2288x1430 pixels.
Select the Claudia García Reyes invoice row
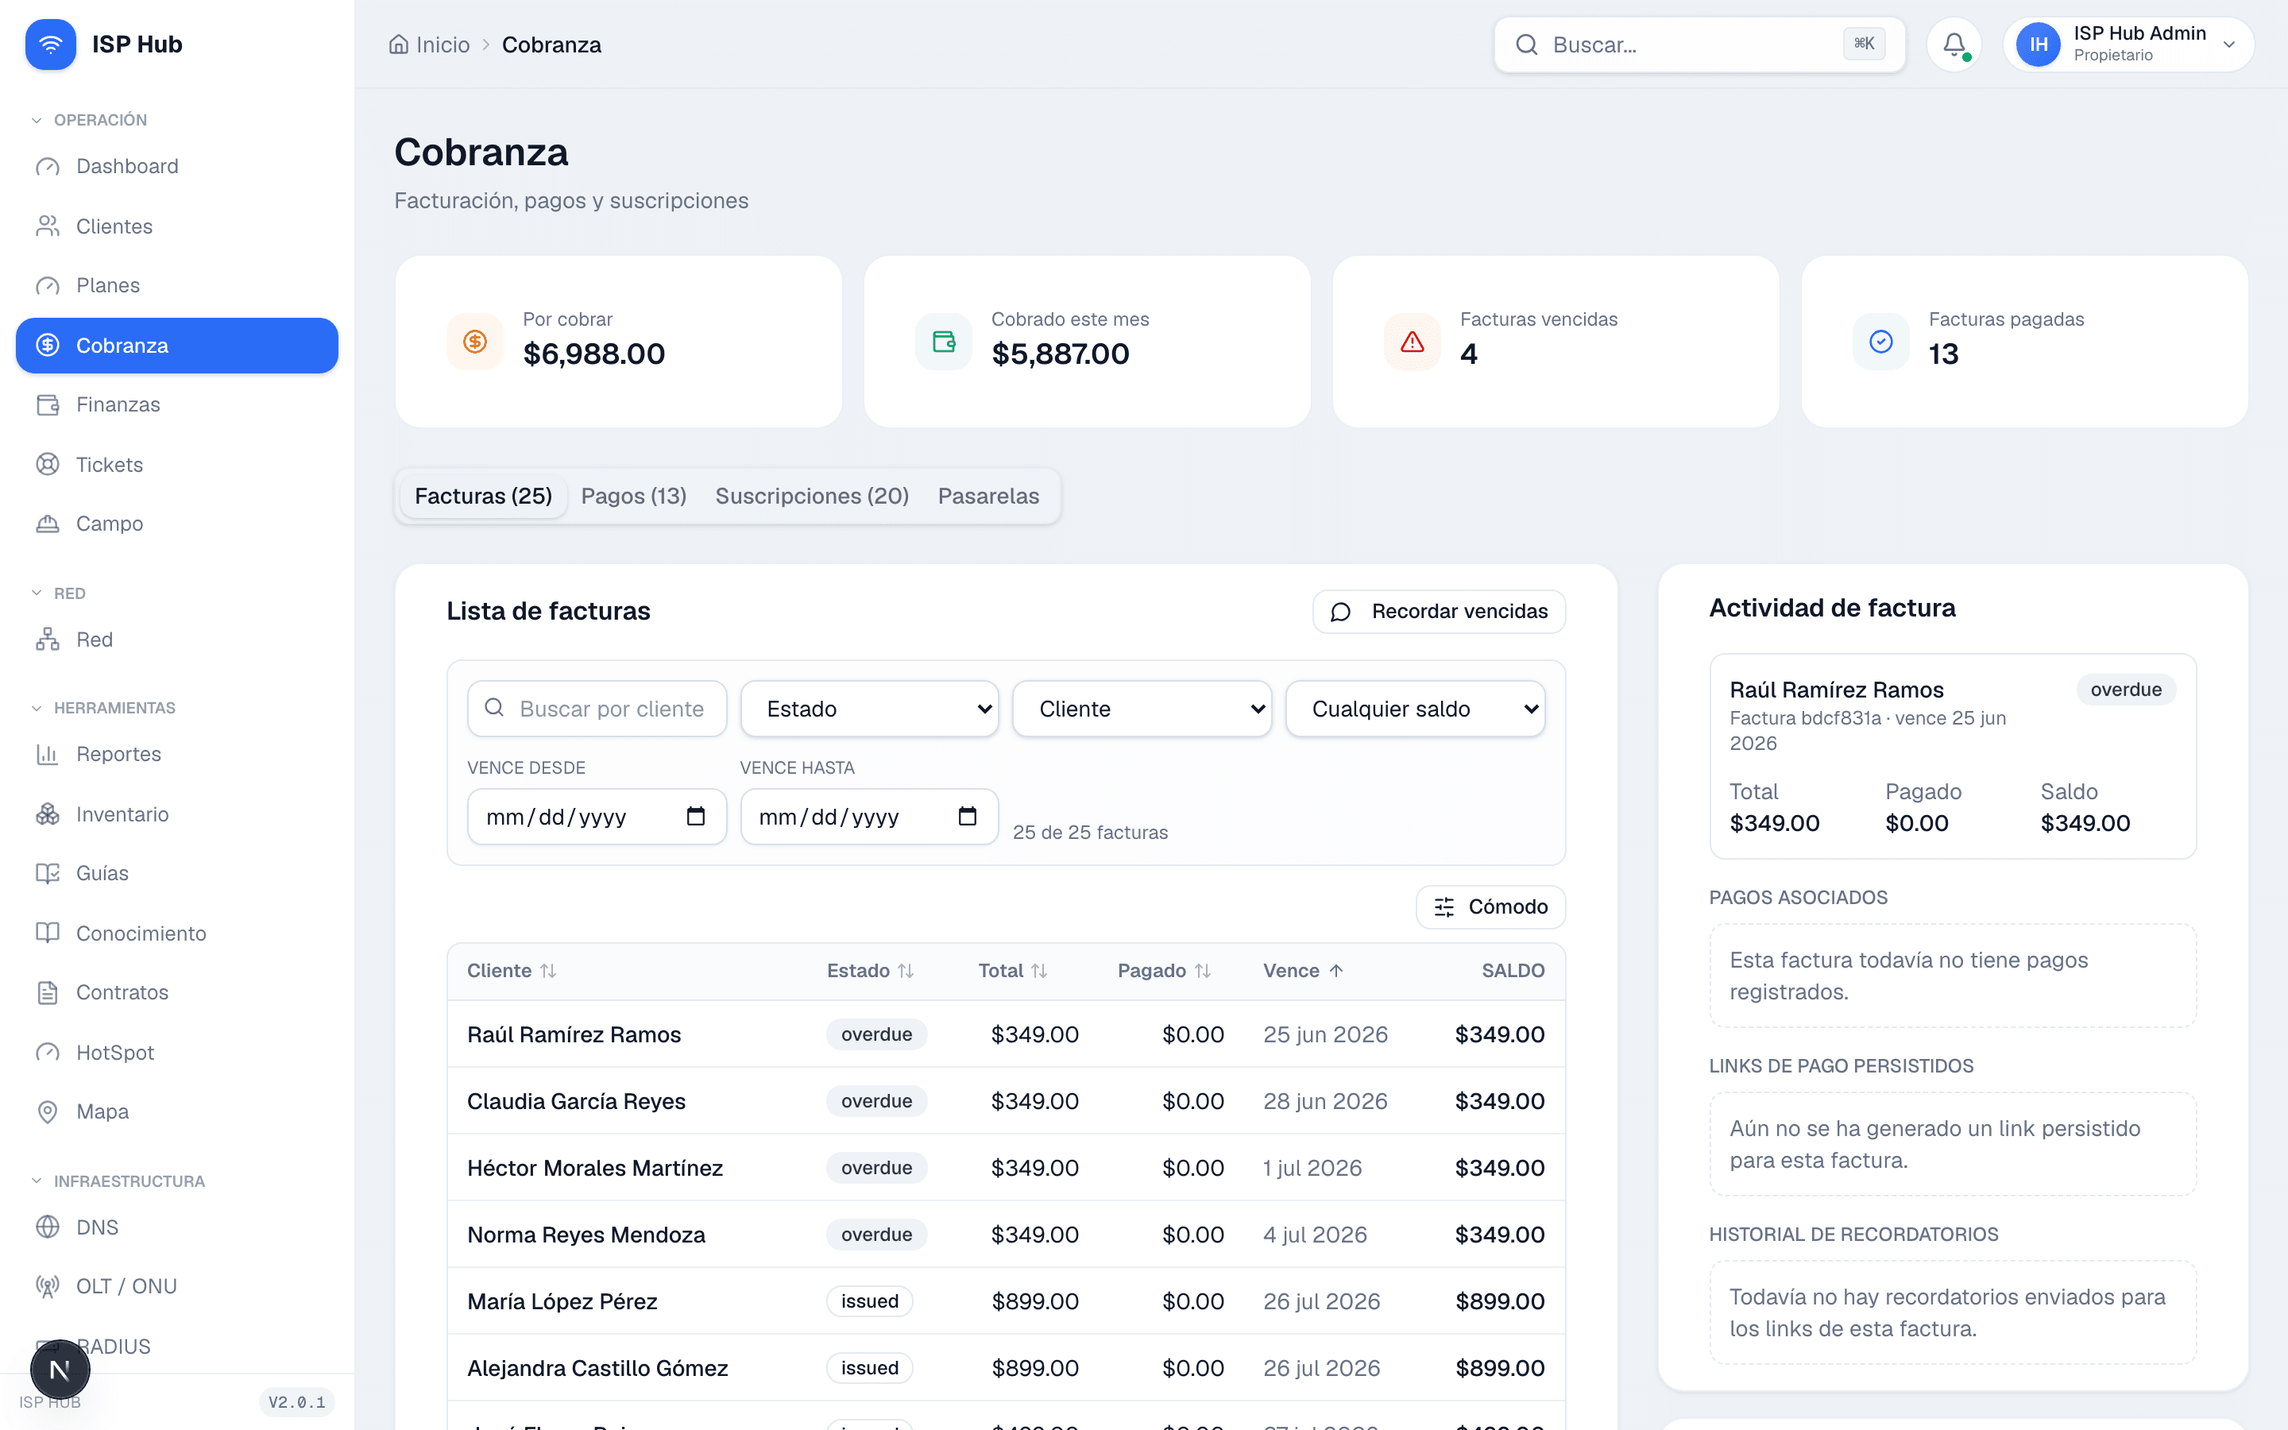pos(1006,1101)
